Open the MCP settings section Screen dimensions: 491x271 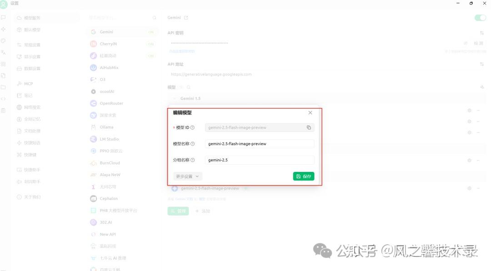click(28, 84)
